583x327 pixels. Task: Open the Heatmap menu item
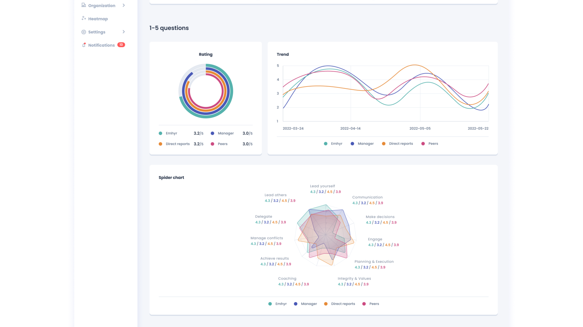[x=98, y=19]
